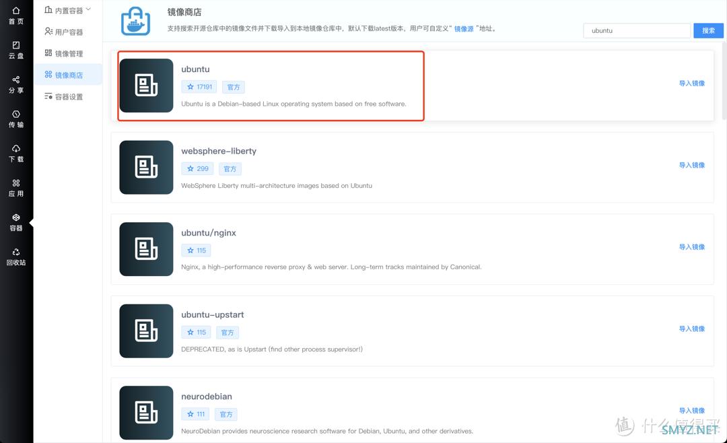
Task: Click 官方 tag on neurodebian
Action: pos(226,414)
